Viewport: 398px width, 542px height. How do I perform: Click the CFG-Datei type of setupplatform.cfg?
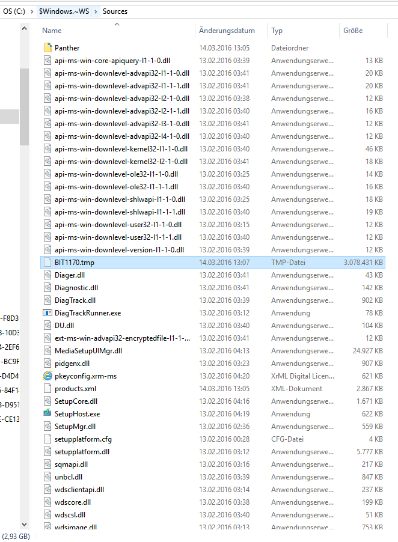point(287,439)
